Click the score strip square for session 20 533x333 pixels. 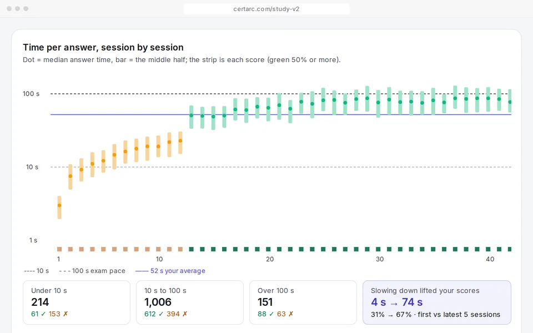pos(268,249)
